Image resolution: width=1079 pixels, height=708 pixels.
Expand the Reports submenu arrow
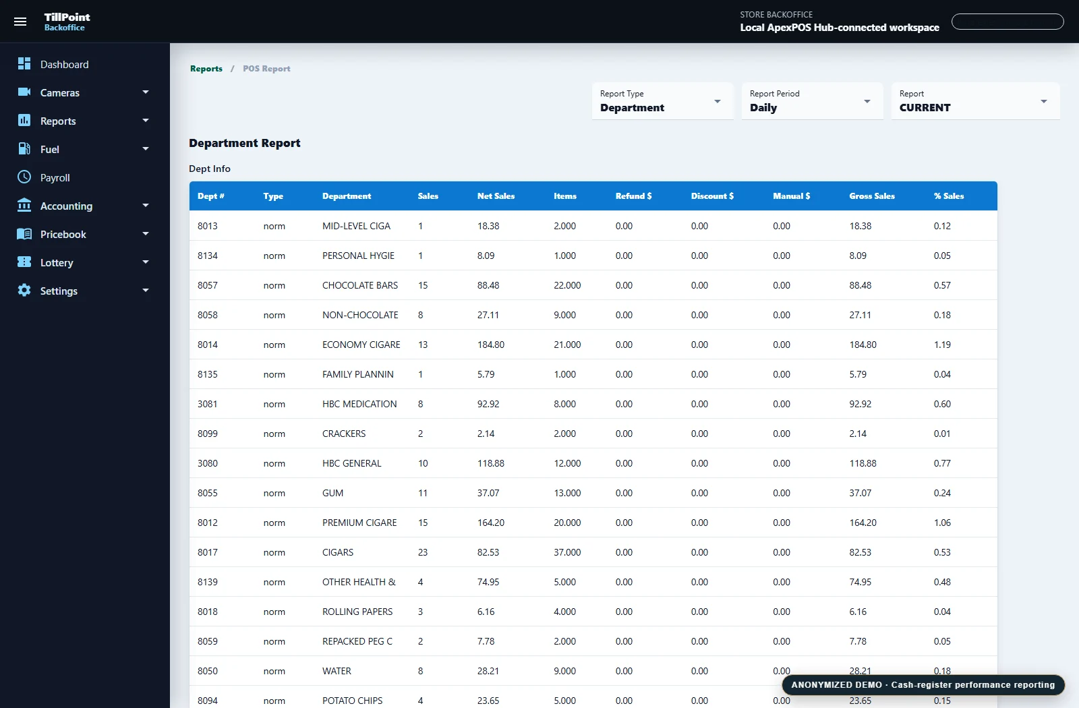click(x=146, y=120)
